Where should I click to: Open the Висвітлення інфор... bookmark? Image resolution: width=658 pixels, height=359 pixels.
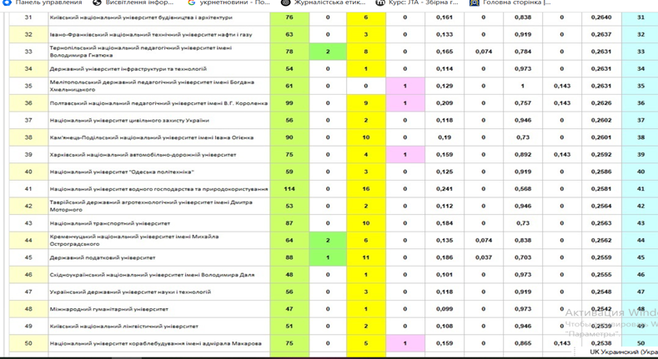pyautogui.click(x=133, y=2)
